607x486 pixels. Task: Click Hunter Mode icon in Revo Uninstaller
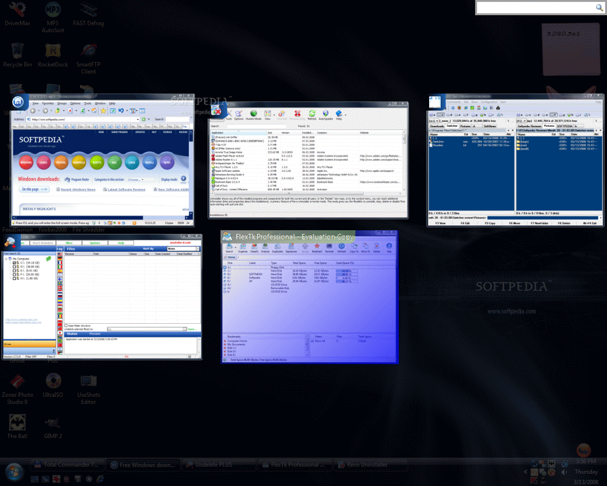254,115
